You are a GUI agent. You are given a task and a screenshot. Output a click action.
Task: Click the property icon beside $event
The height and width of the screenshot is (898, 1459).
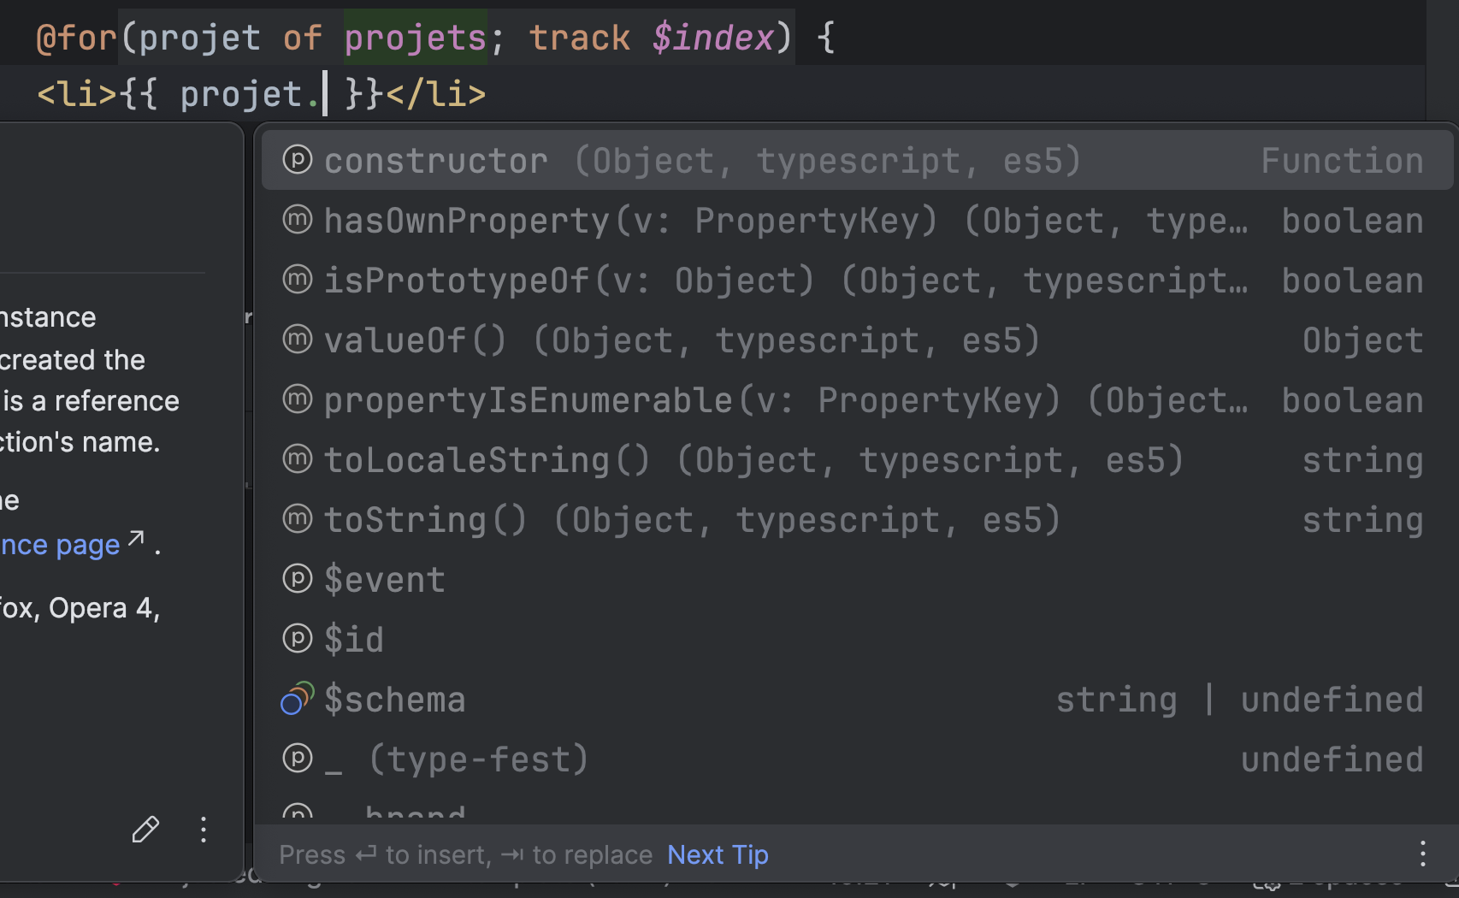(297, 579)
